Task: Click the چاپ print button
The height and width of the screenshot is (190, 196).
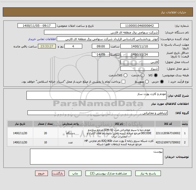Action: [75, 173]
